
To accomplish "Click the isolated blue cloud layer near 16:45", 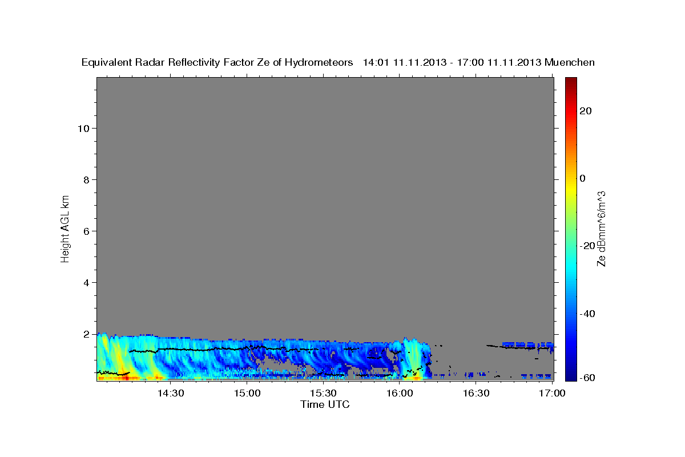I will [x=527, y=345].
